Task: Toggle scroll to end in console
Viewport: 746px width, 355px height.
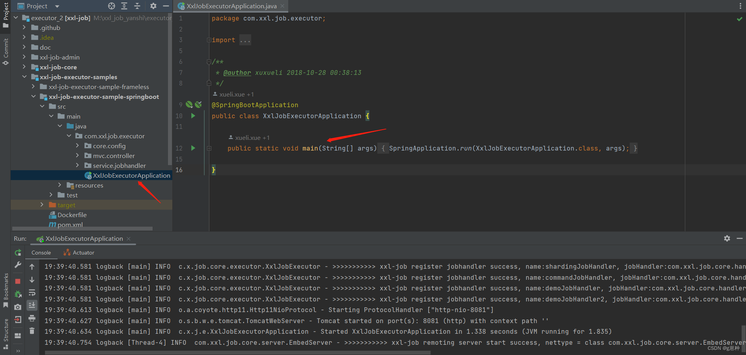Action: point(32,305)
